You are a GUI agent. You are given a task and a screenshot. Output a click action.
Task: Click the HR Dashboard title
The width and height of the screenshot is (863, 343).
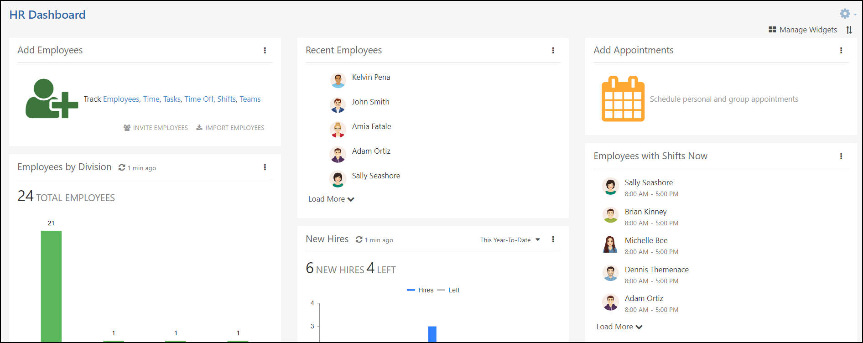[x=47, y=15]
